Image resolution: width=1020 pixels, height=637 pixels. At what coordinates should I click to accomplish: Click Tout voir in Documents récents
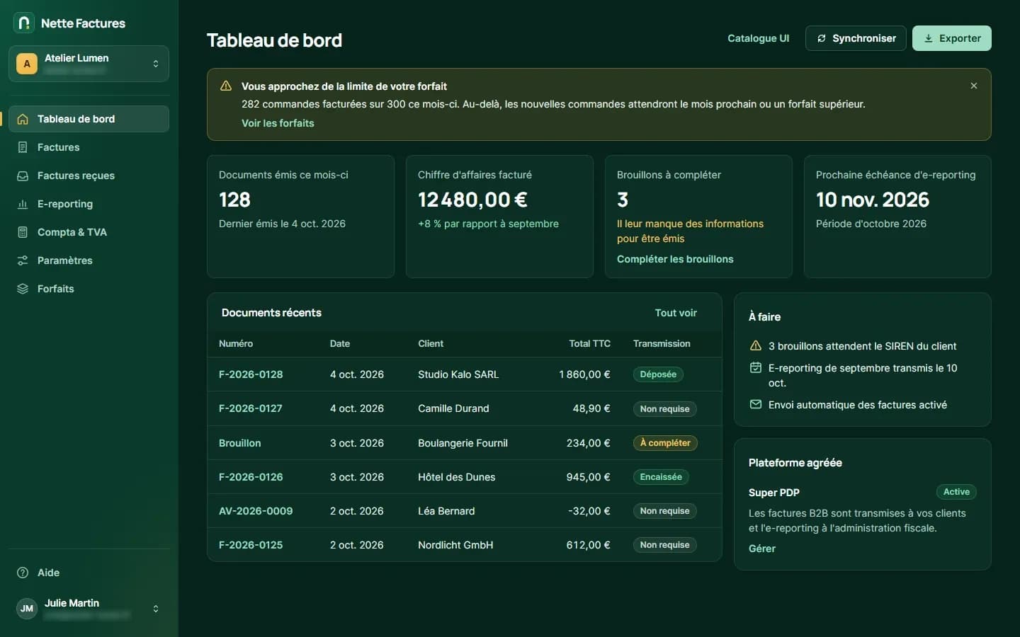(676, 313)
